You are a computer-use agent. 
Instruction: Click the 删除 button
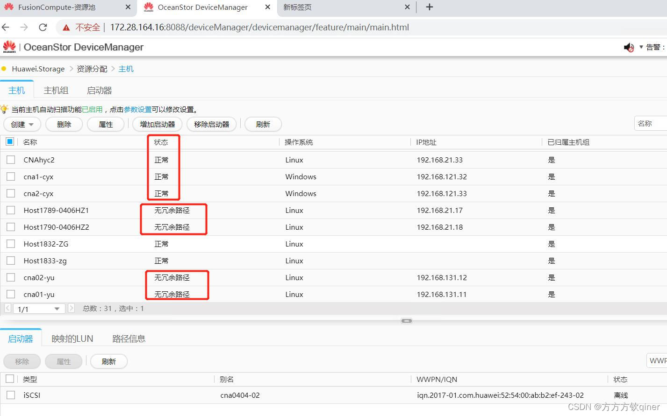pos(64,124)
